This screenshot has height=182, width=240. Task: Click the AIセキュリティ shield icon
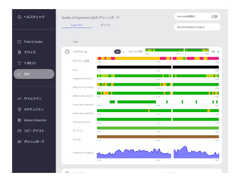tap(19, 109)
